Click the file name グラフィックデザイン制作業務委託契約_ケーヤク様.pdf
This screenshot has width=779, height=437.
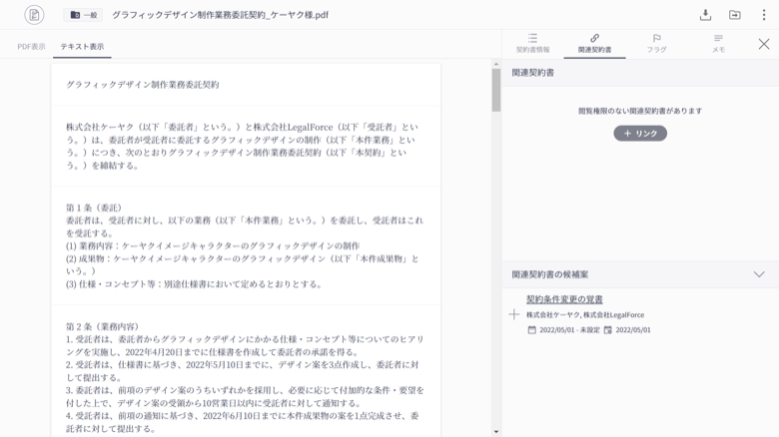[x=220, y=15]
